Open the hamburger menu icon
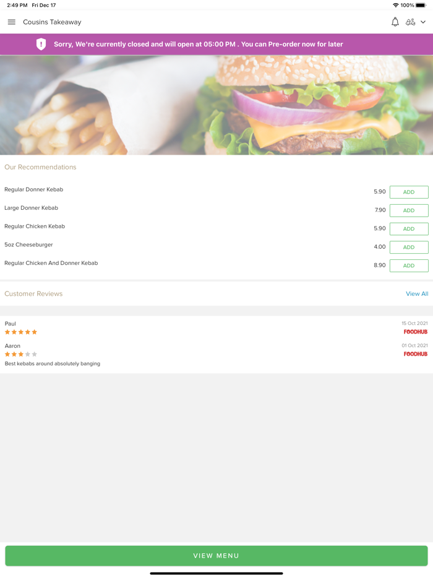 11,22
